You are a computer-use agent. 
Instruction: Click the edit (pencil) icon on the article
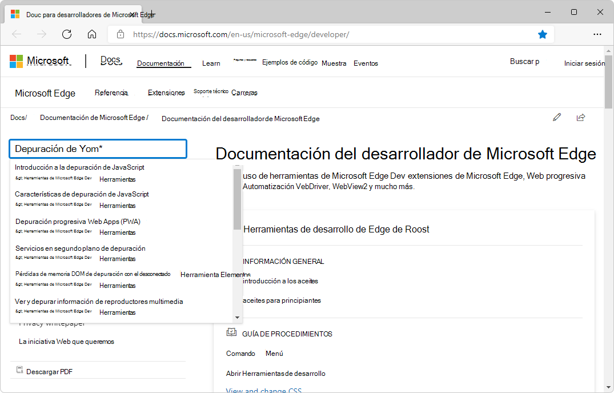557,117
